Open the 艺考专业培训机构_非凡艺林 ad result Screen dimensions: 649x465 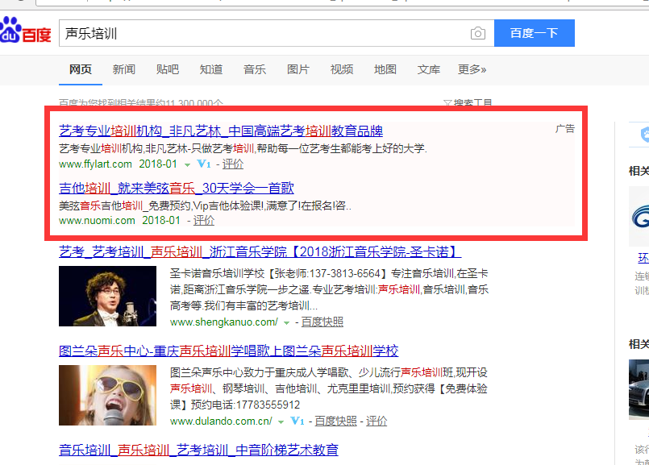pyautogui.click(x=221, y=131)
